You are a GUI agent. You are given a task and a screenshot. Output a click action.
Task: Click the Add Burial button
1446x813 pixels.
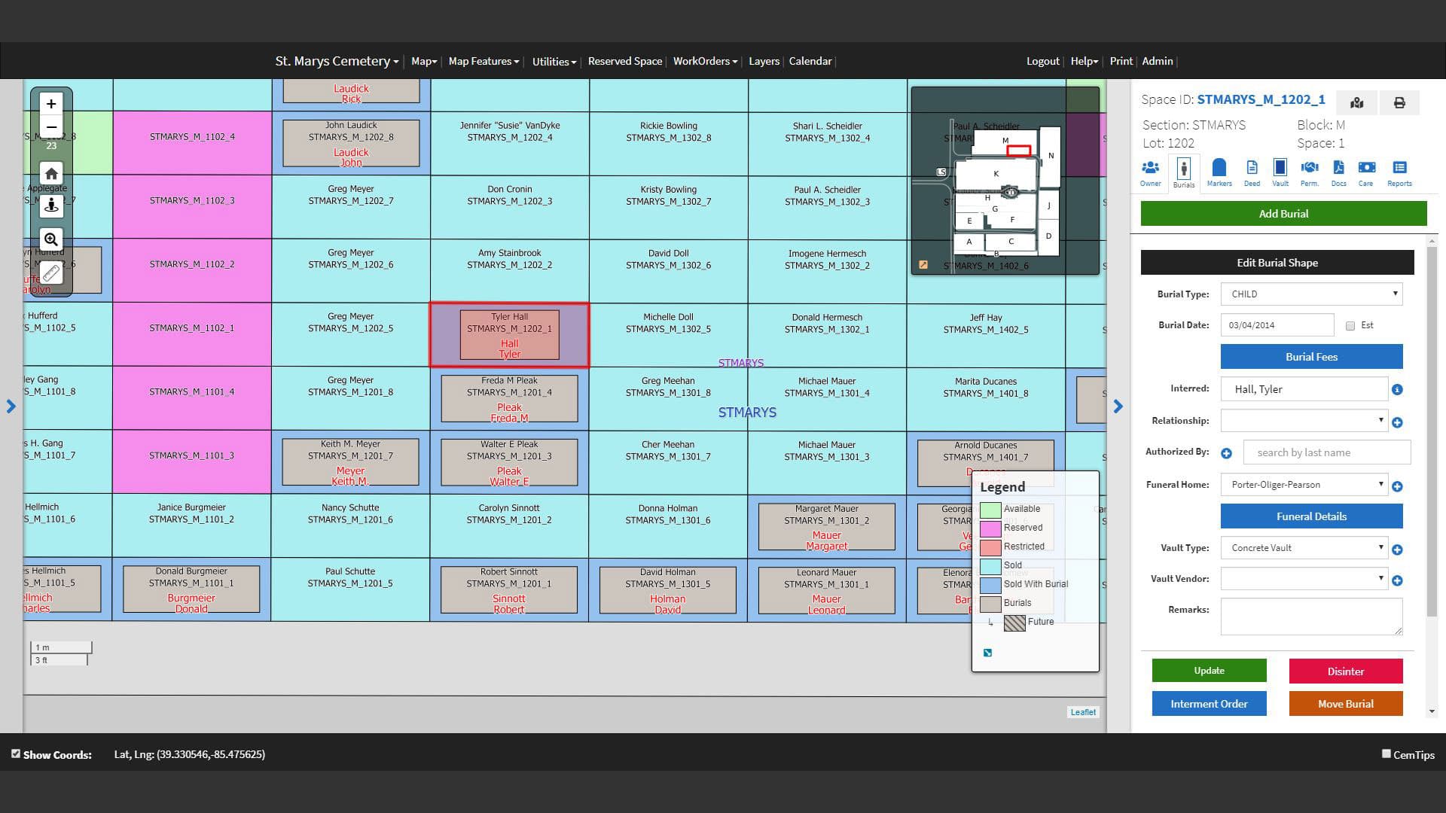tap(1283, 214)
